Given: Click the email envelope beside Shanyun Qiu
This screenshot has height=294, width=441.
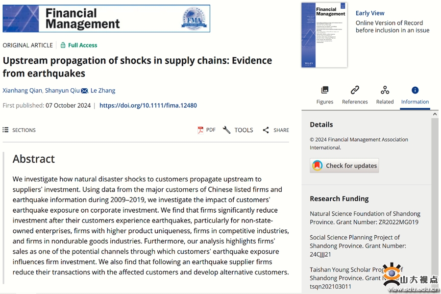Looking at the screenshot, I should (x=84, y=91).
